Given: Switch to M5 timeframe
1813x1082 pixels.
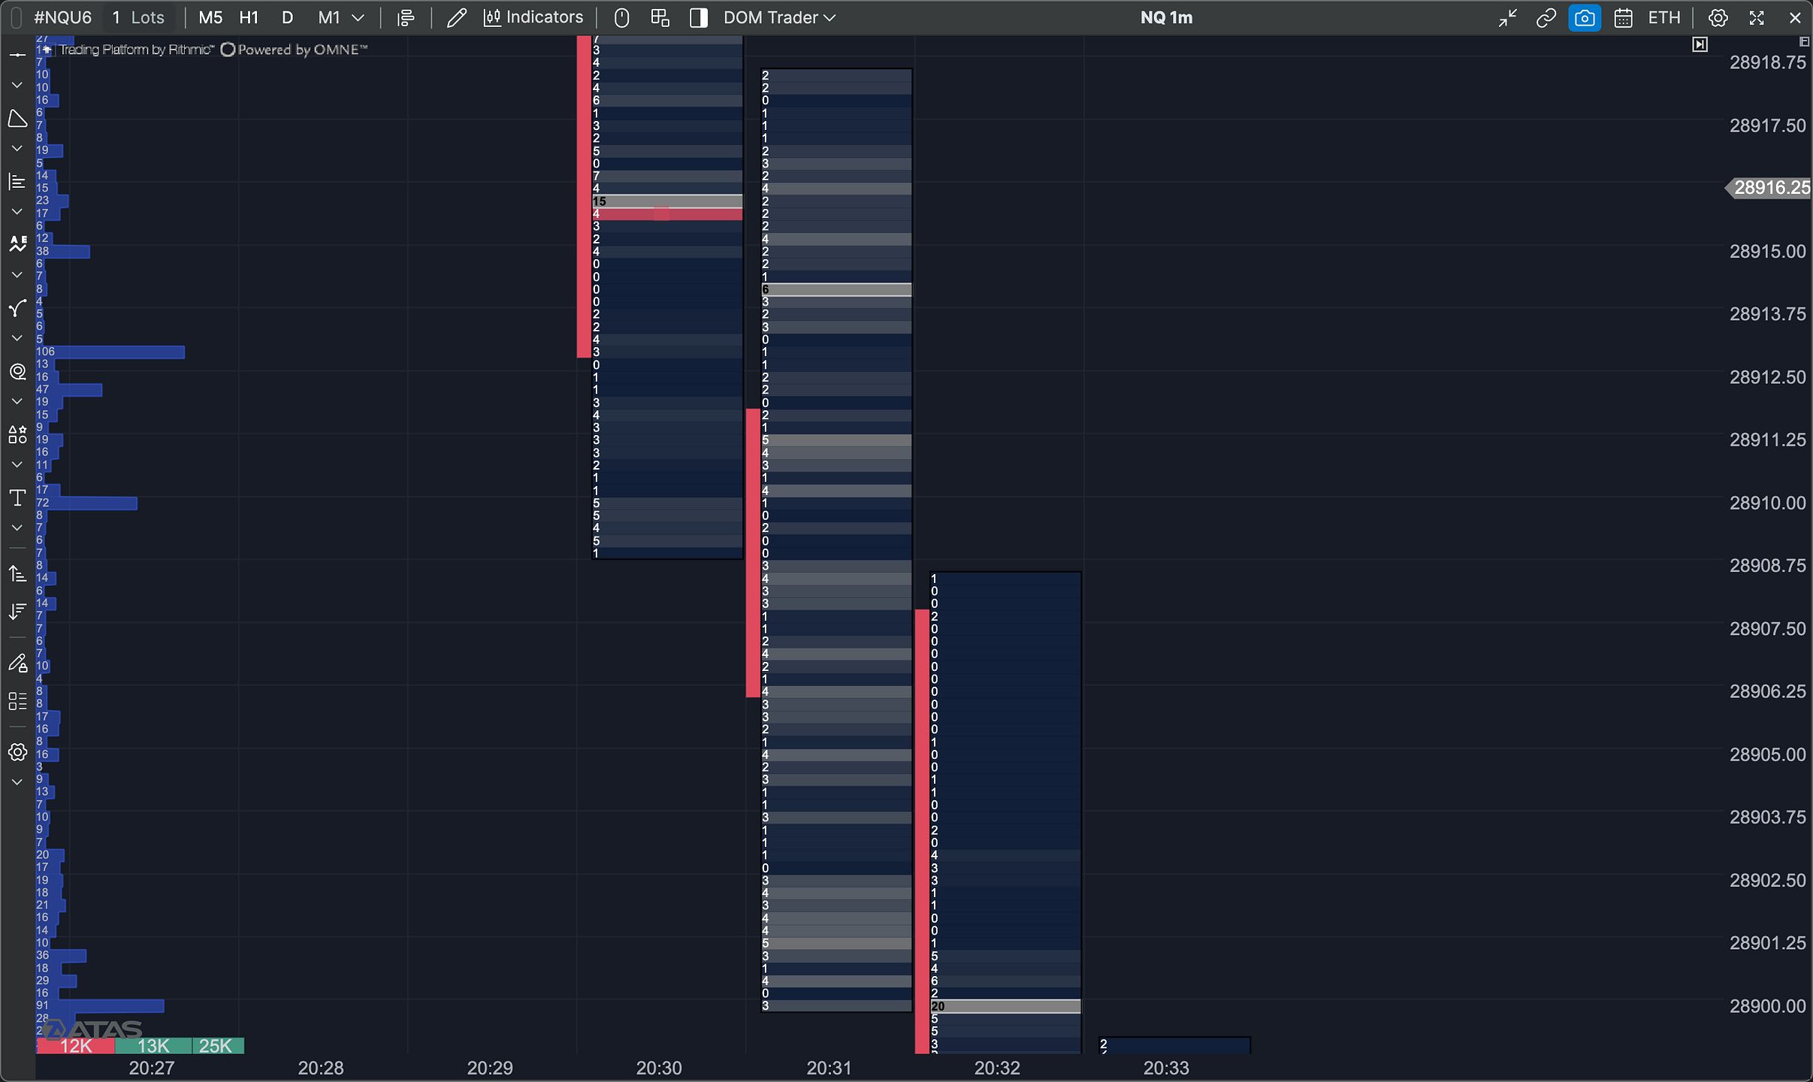Looking at the screenshot, I should pyautogui.click(x=210, y=18).
